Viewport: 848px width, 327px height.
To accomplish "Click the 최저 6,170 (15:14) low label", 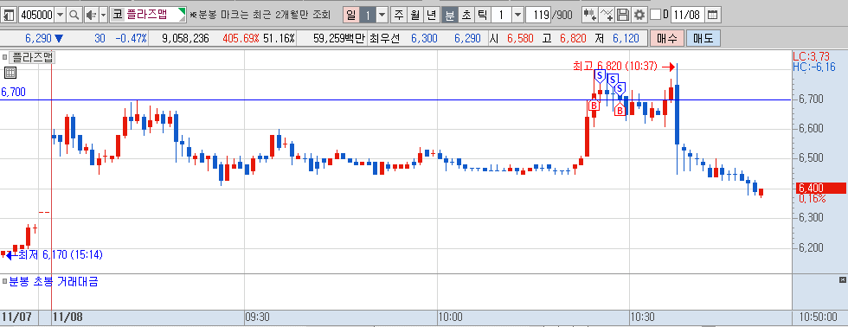I will click(61, 254).
